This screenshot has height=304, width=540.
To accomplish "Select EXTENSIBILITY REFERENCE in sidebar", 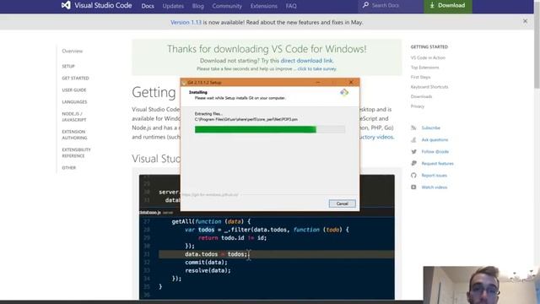I will click(x=76, y=153).
